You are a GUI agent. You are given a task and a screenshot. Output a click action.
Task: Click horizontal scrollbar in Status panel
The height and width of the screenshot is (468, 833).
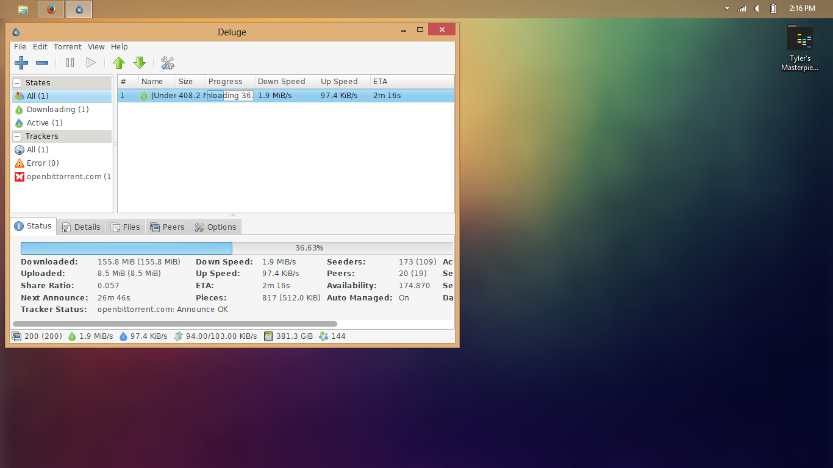pos(175,324)
